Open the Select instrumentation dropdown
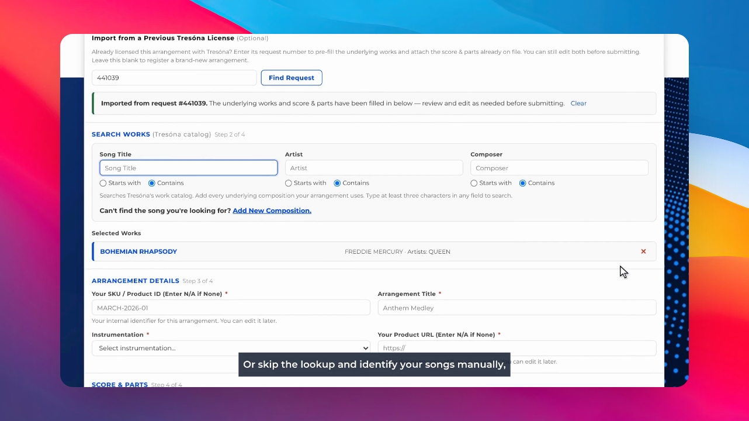 point(231,348)
